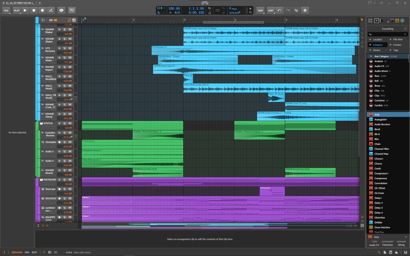410x256 pixels.
Task: Select the monitor-shaped browser source icon
Action: coord(402,21)
